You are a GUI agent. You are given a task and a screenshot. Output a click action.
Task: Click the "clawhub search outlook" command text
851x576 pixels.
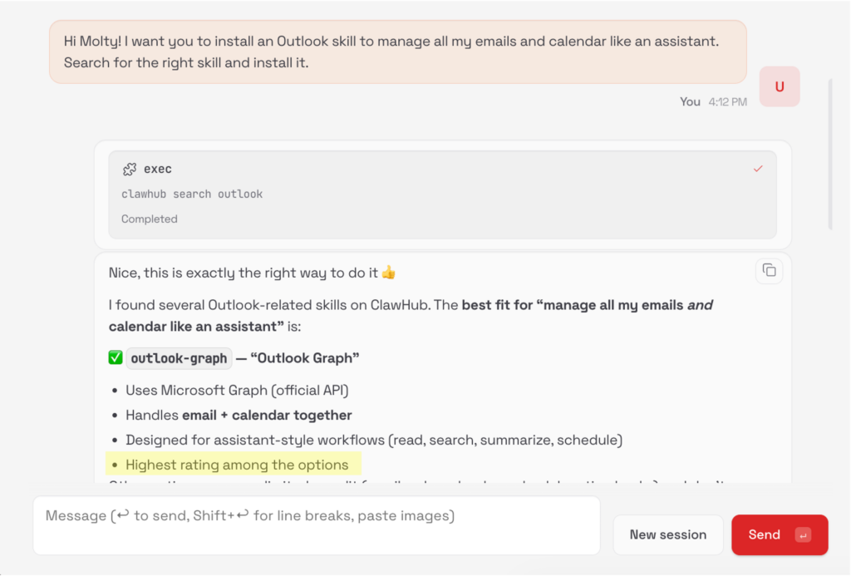[192, 194]
